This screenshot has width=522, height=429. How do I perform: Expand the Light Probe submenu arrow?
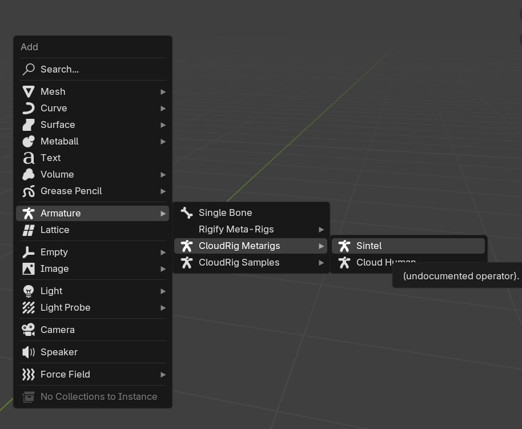[x=163, y=308]
